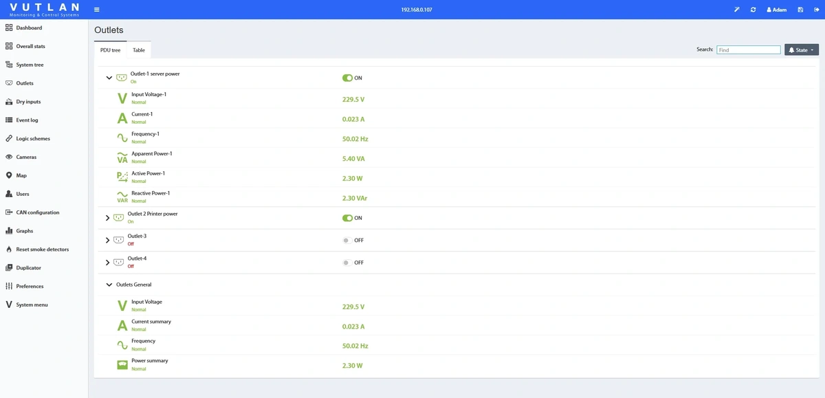Select the PDU tree tab
Viewport: 825px width, 398px height.
[110, 50]
